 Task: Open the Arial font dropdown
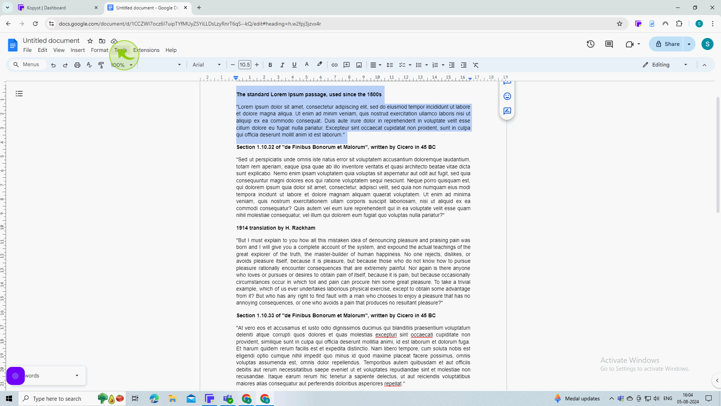pos(207,65)
